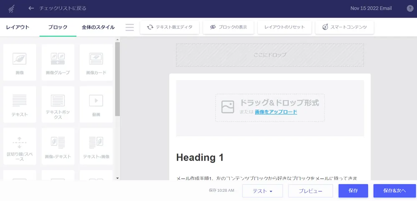The height and width of the screenshot is (201, 417).
Task: Click the ドラッグ&ドロップ形式 text
Action: [279, 103]
